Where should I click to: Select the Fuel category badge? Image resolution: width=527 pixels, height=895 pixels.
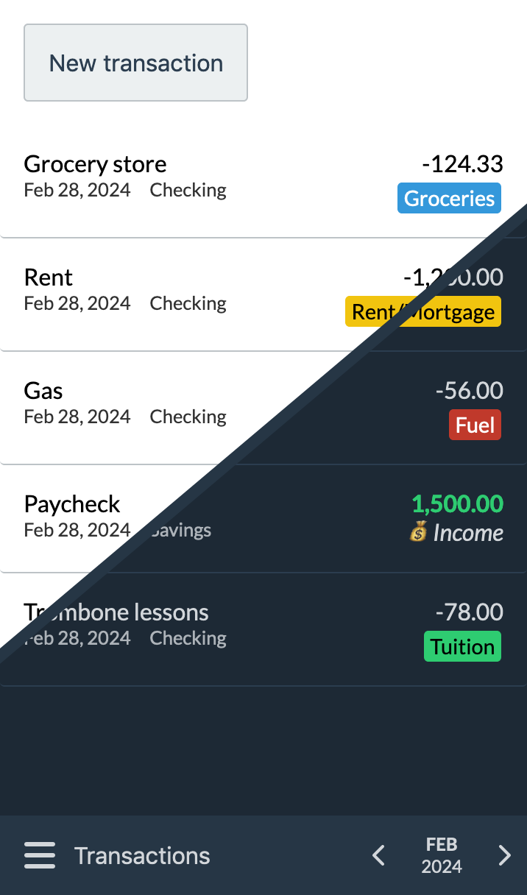[475, 425]
